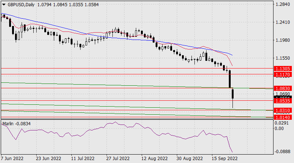The width and height of the screenshot is (294, 163).
Task: Click the 7 Jun 2022 date label
Action: click(x=12, y=159)
